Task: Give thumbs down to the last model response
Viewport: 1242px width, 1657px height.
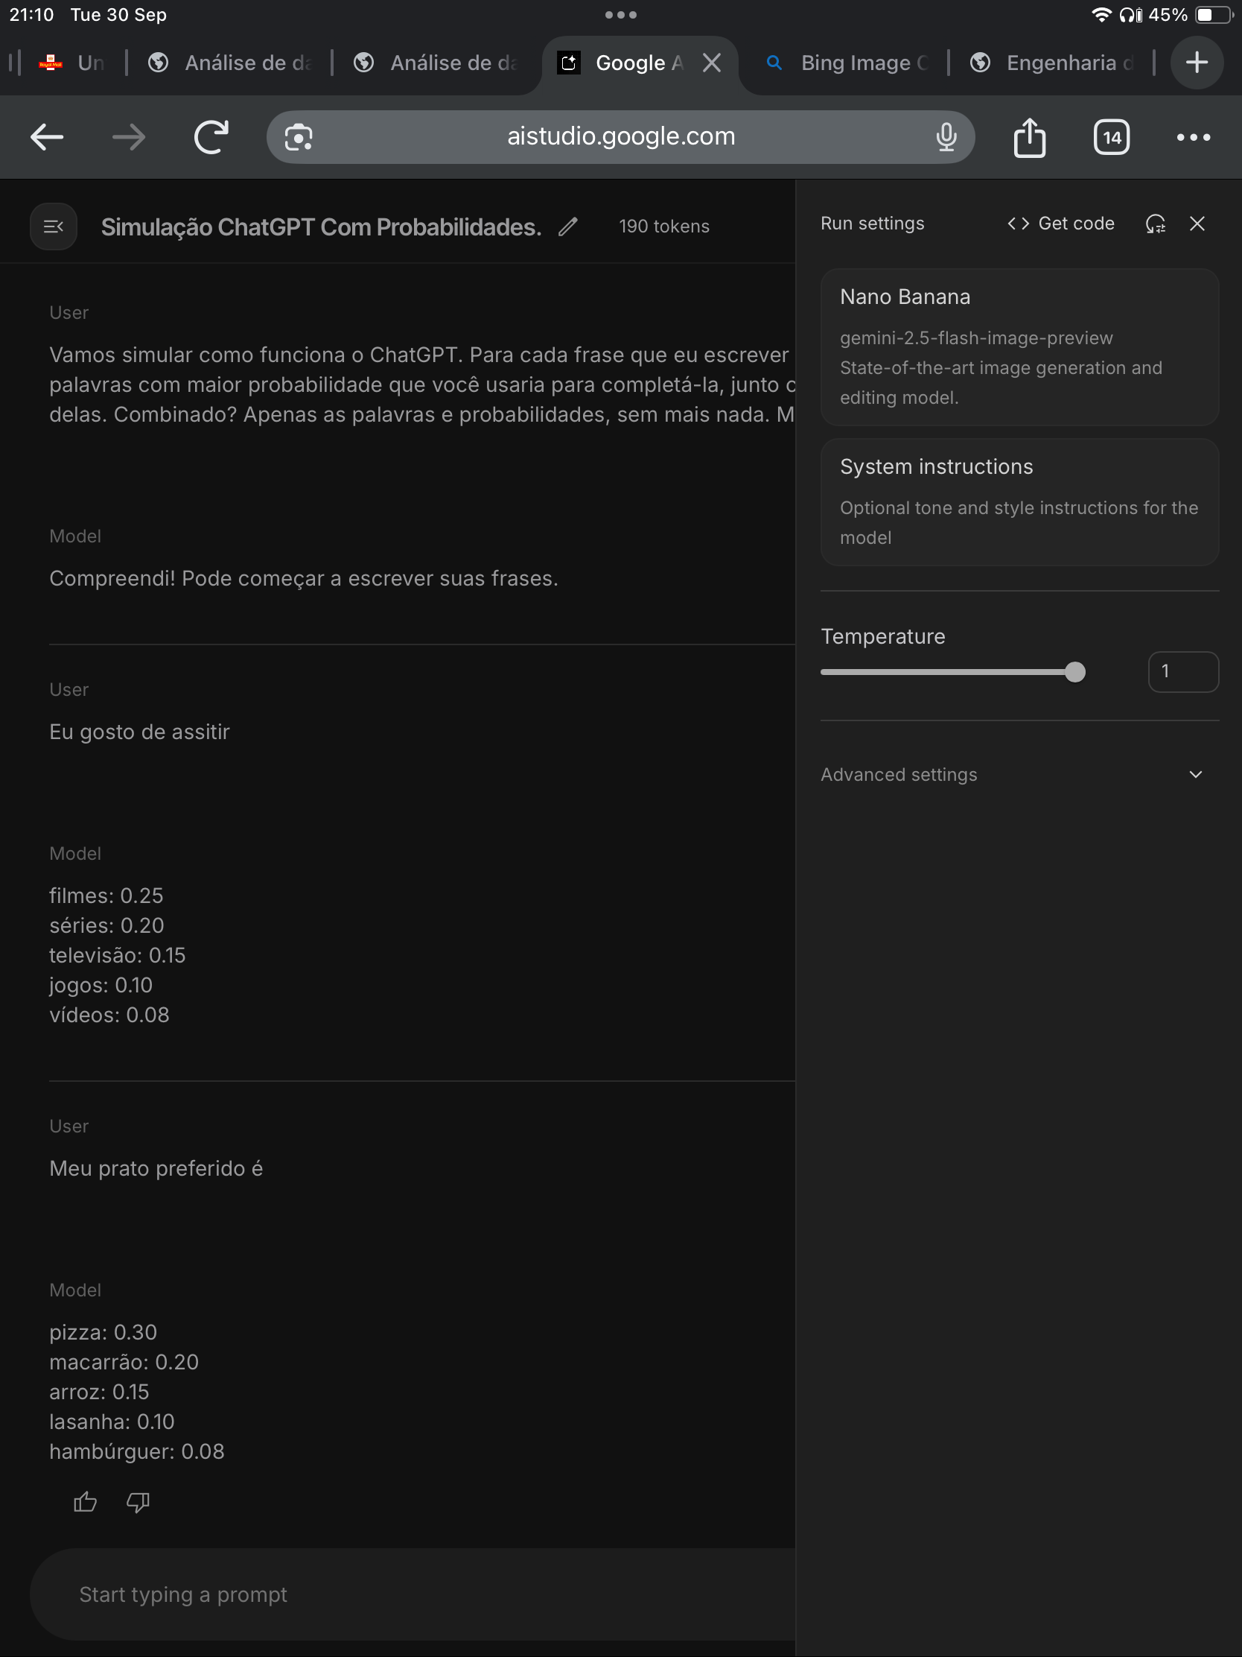Action: click(138, 1502)
